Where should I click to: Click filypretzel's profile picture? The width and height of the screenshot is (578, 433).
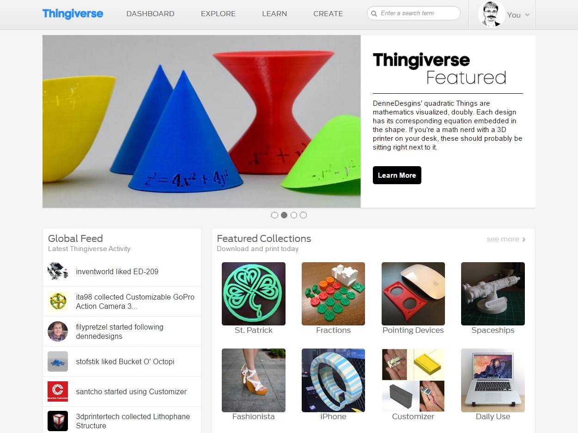point(58,331)
